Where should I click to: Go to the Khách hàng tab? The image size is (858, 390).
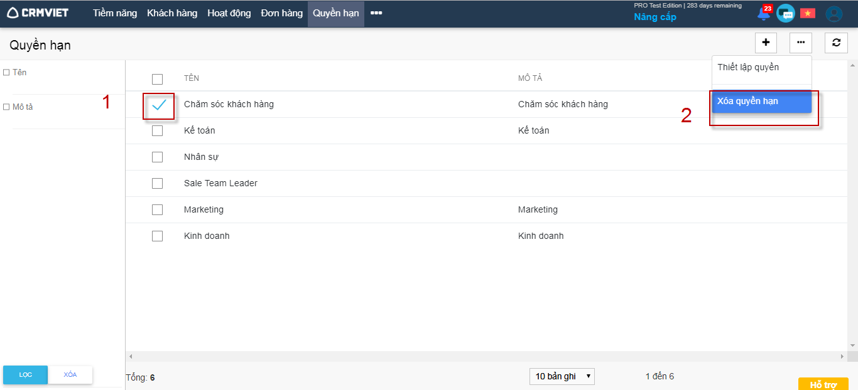point(172,13)
